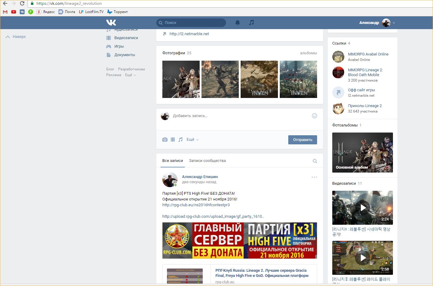This screenshot has height=286, width=433.
Task: Open Blood Oath Mobile group avatar
Action: 338,72
